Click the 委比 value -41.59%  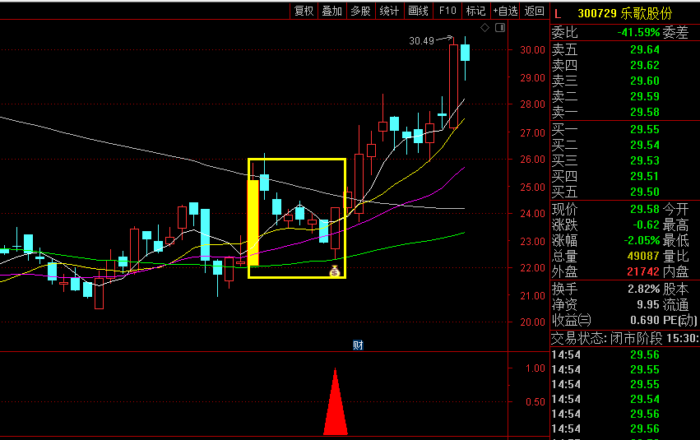[638, 32]
